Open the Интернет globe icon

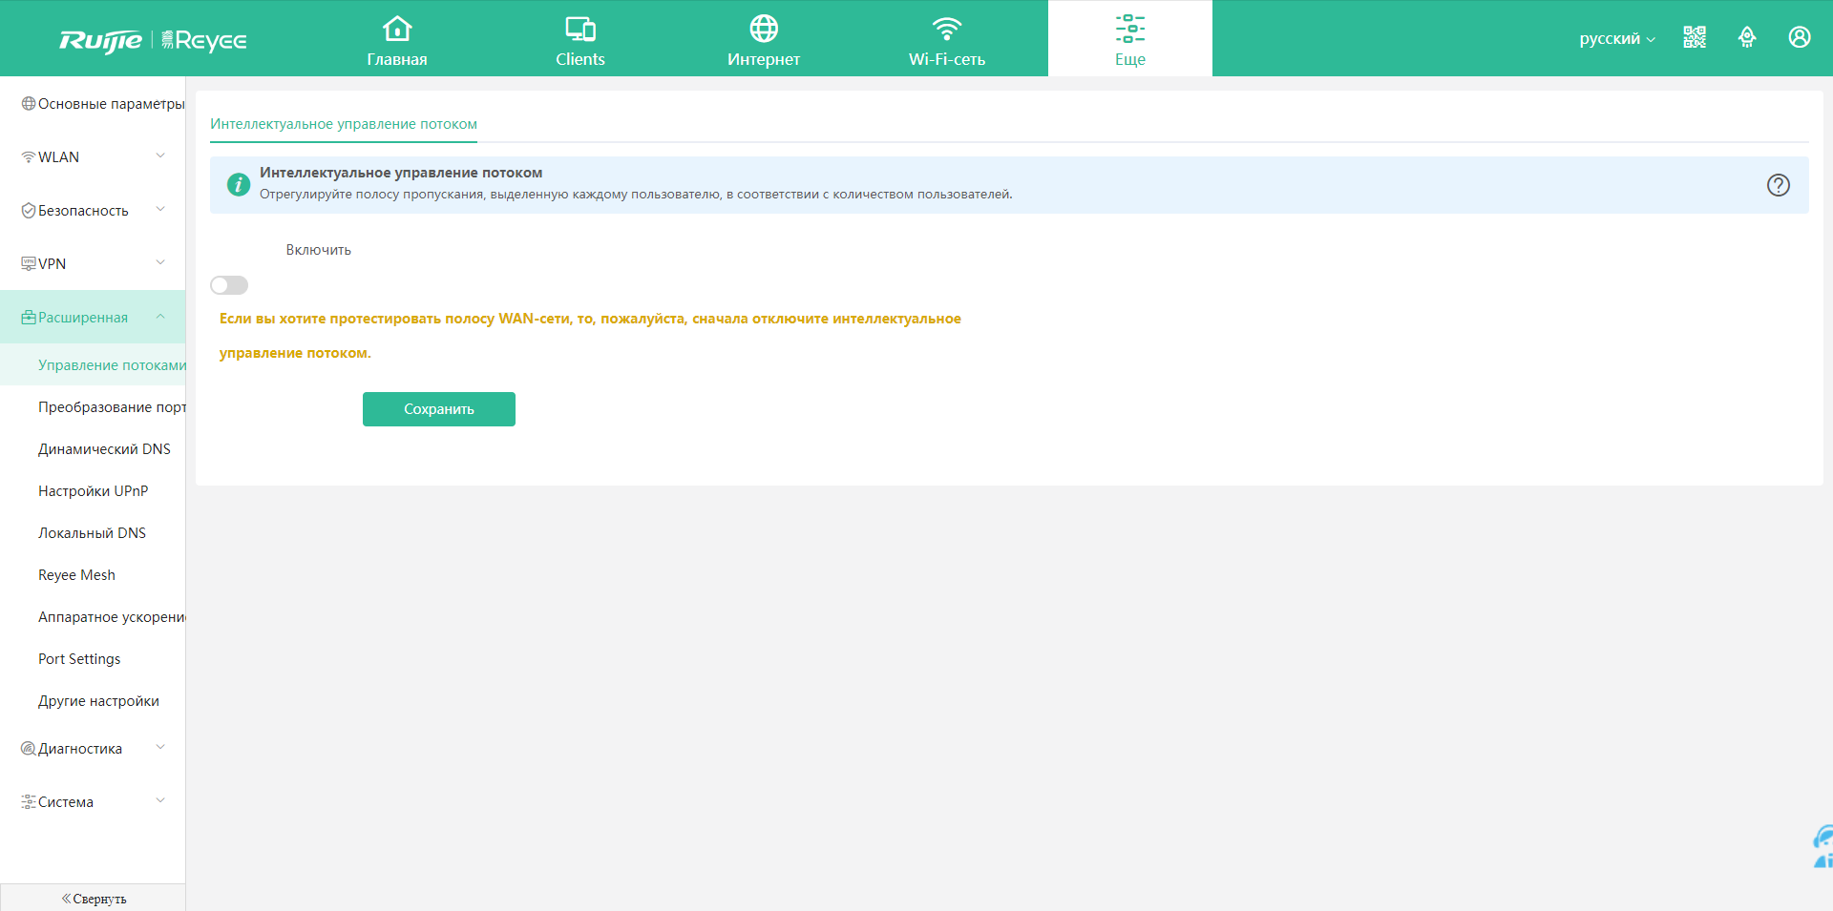764,29
